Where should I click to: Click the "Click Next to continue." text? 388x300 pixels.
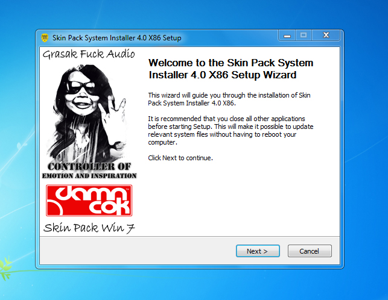click(180, 158)
